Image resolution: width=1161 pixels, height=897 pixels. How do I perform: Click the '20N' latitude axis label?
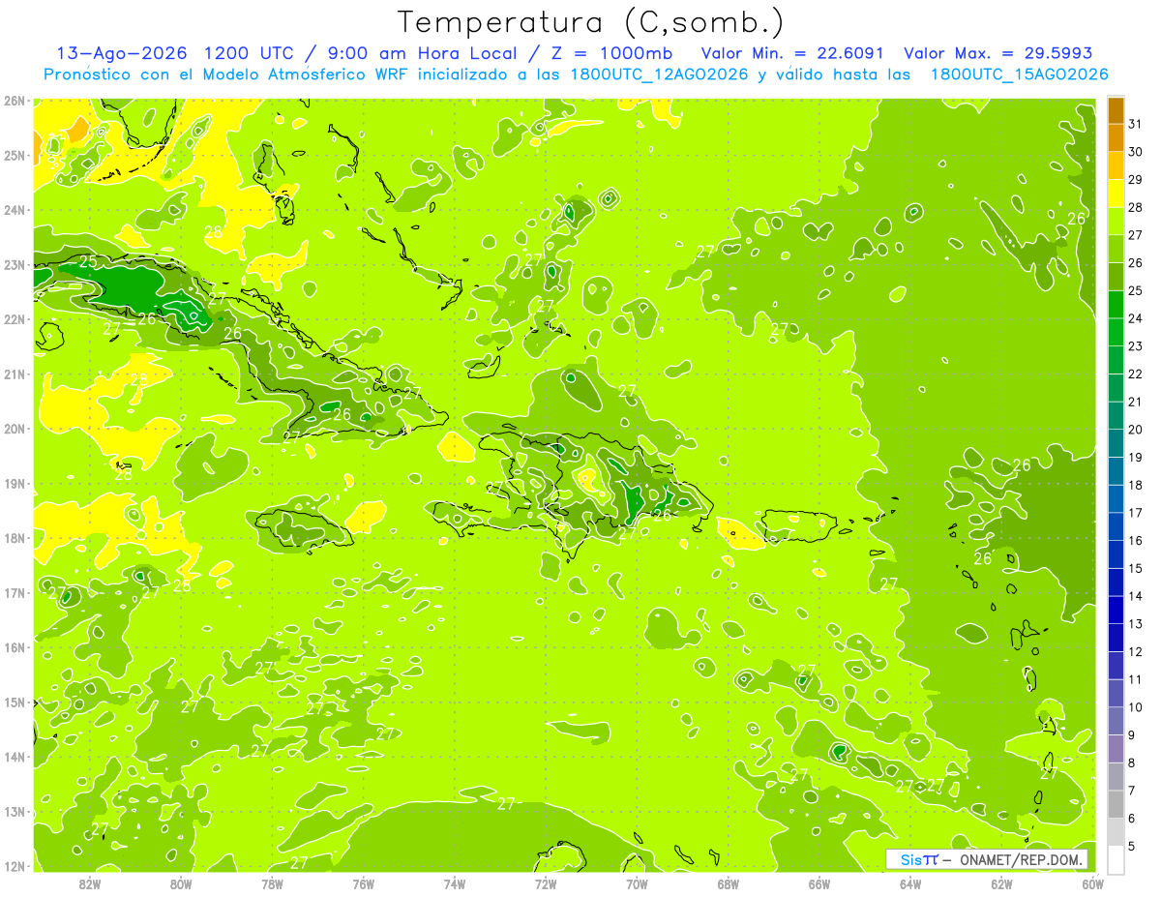15,429
